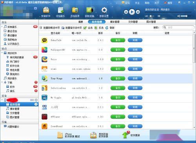Skip to next track in the player
Image resolution: width=196 pixels, height=143 pixels.
138,12
